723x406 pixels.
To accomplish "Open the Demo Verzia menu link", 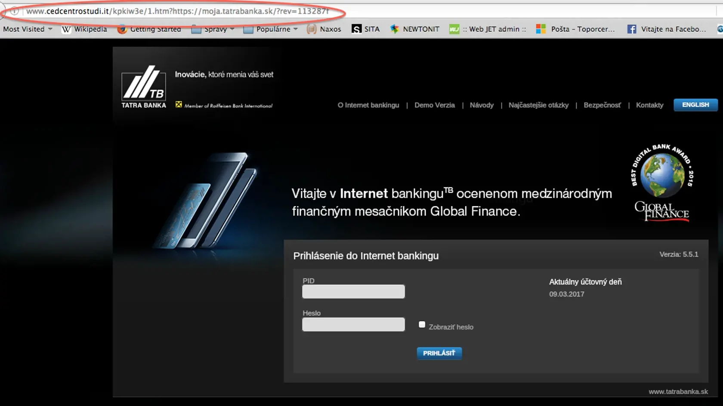I will pos(435,105).
